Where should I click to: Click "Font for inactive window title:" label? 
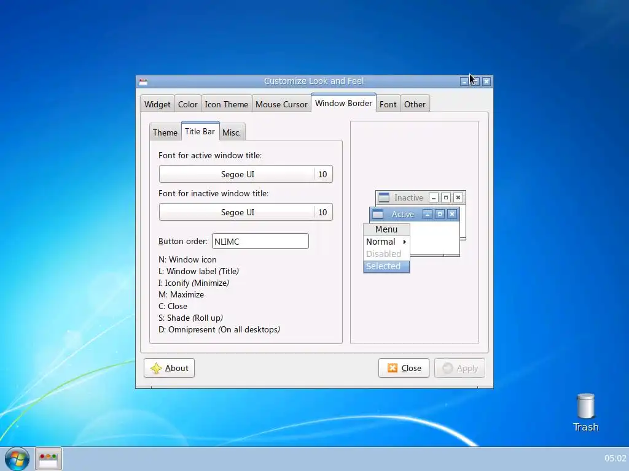point(213,193)
